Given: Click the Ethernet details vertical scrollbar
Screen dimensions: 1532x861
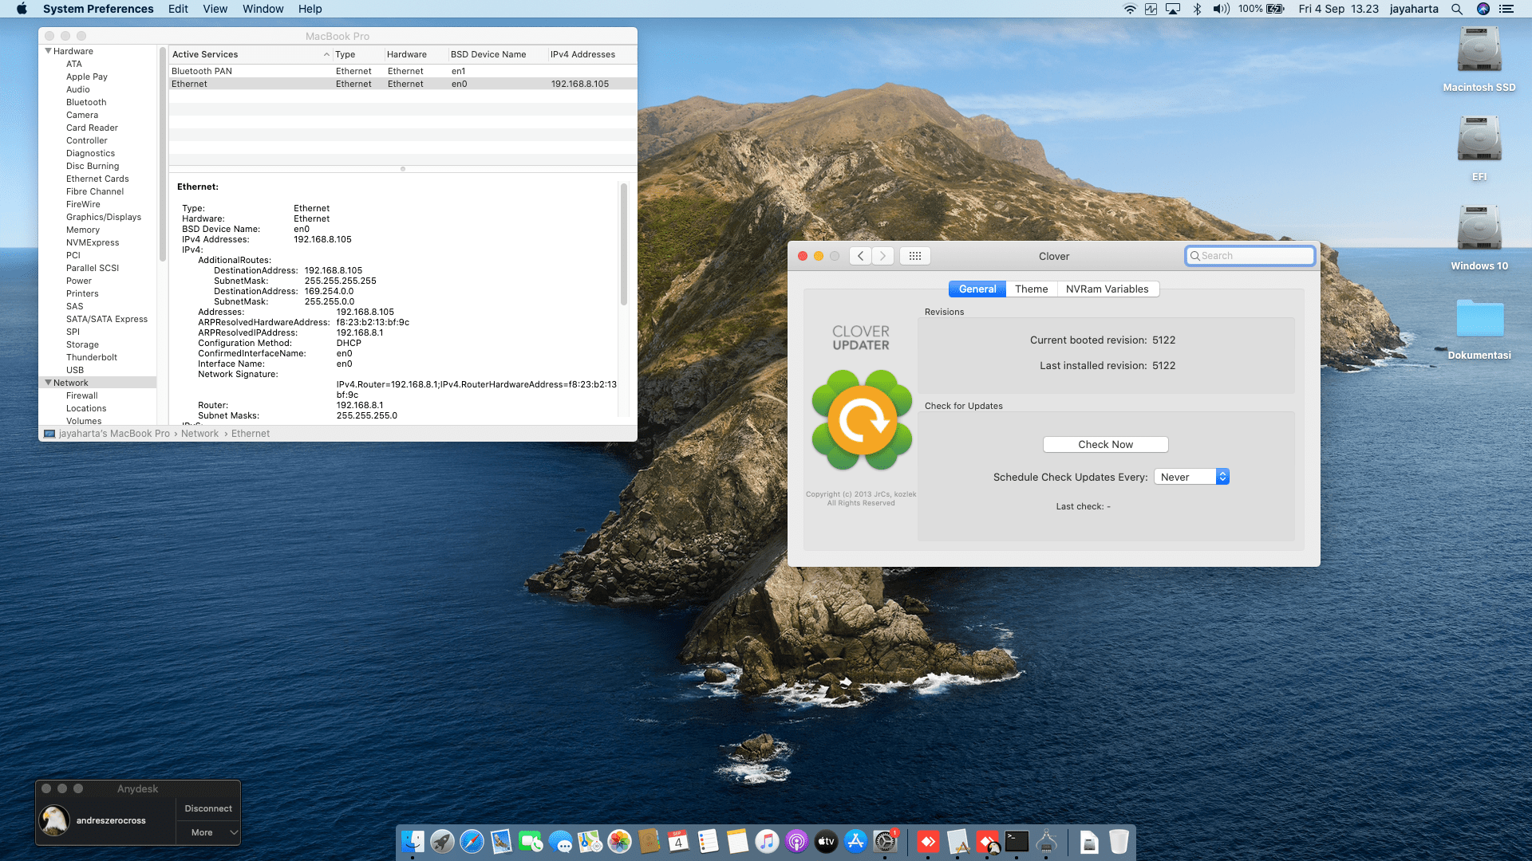Looking at the screenshot, I should (x=624, y=245).
